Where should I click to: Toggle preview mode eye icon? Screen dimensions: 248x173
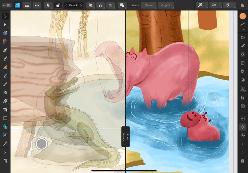pyautogui.click(x=214, y=5)
